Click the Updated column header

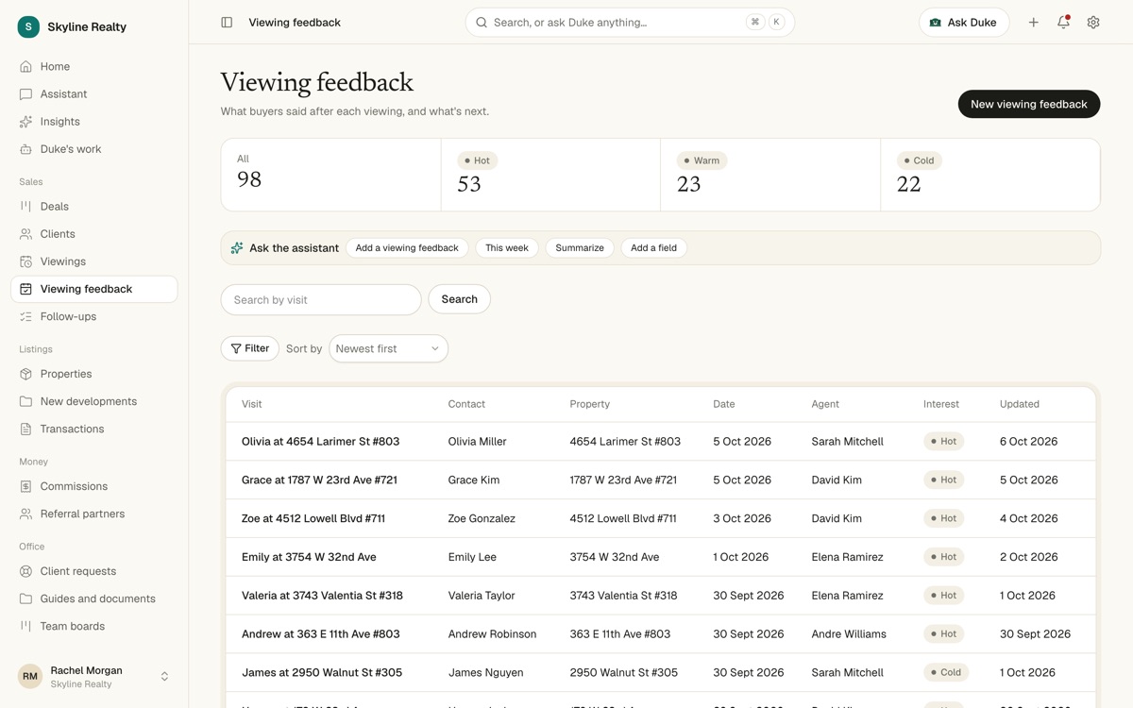point(1020,404)
